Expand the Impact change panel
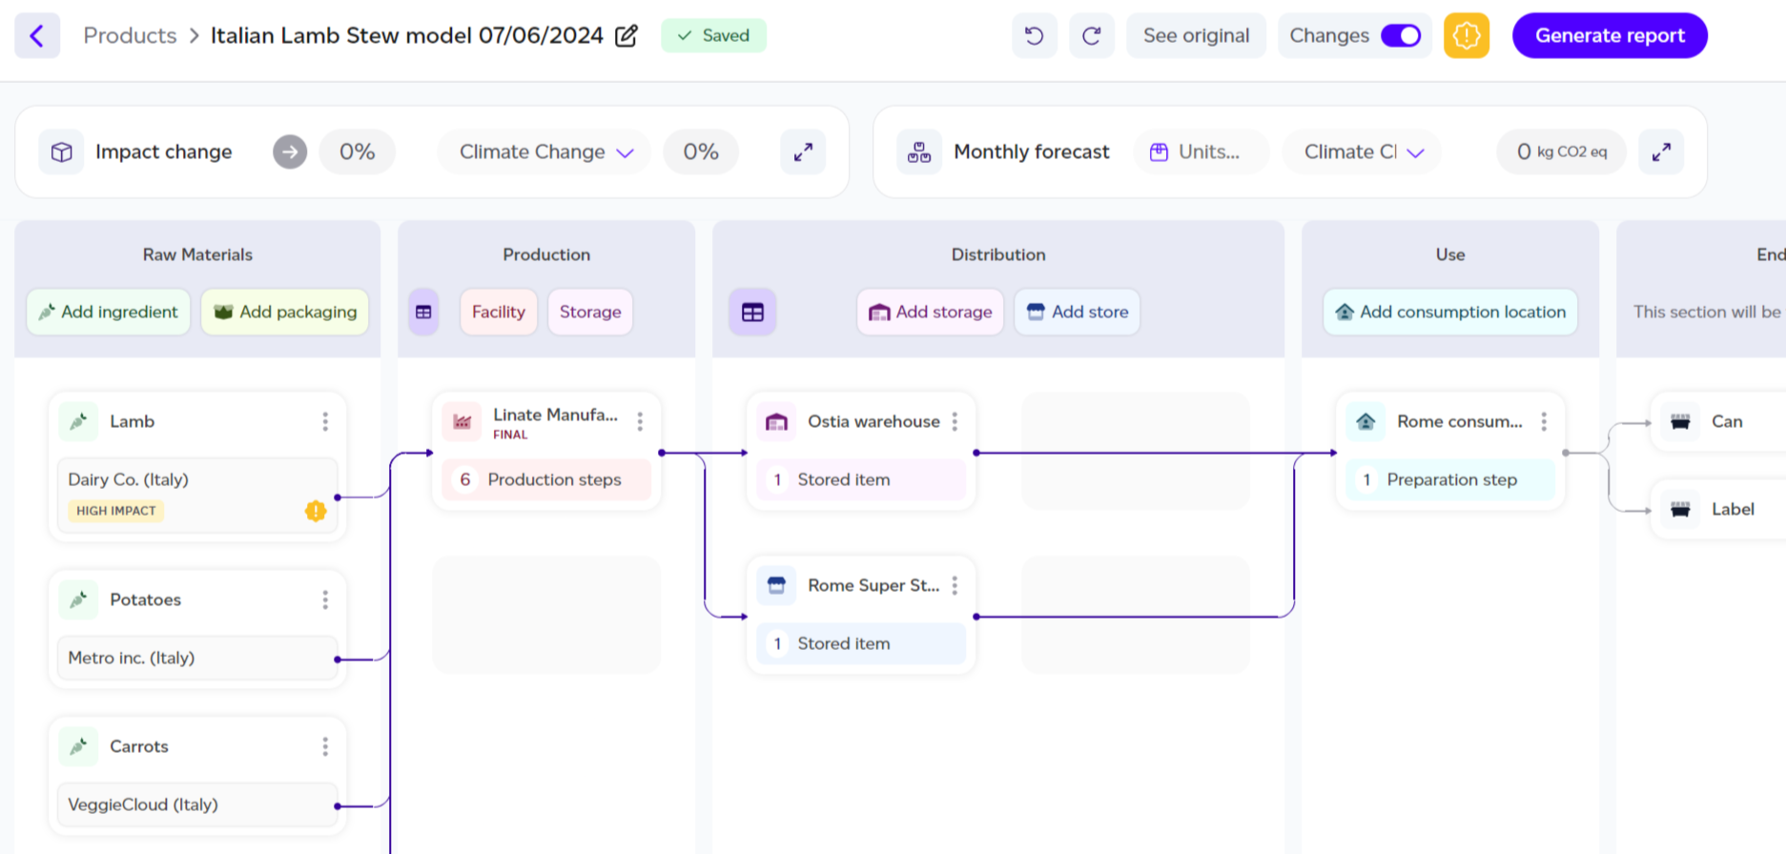Viewport: 1786px width, 854px height. [803, 152]
